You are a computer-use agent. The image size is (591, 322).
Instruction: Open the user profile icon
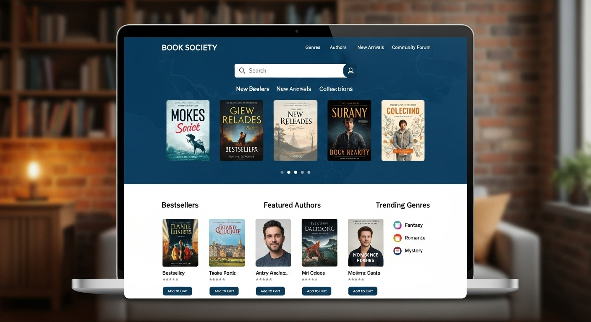[x=350, y=71]
